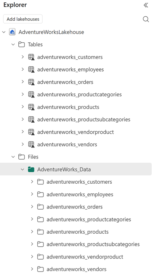Click the green AdventureWorks_Data folder icon
The width and height of the screenshot is (152, 280).
tap(31, 169)
